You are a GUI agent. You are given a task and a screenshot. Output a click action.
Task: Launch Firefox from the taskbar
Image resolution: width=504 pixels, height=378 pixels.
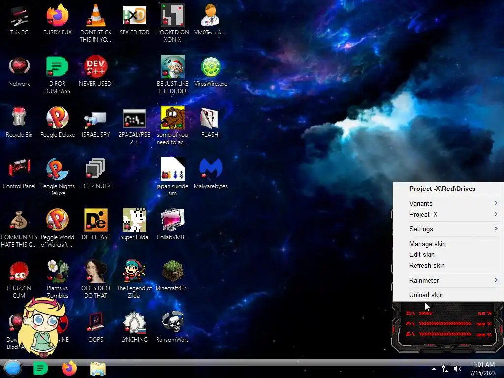click(x=69, y=368)
